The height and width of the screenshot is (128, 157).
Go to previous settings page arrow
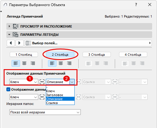coord(11,43)
